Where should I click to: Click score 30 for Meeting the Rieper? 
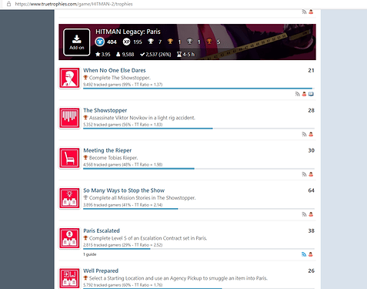coord(311,150)
